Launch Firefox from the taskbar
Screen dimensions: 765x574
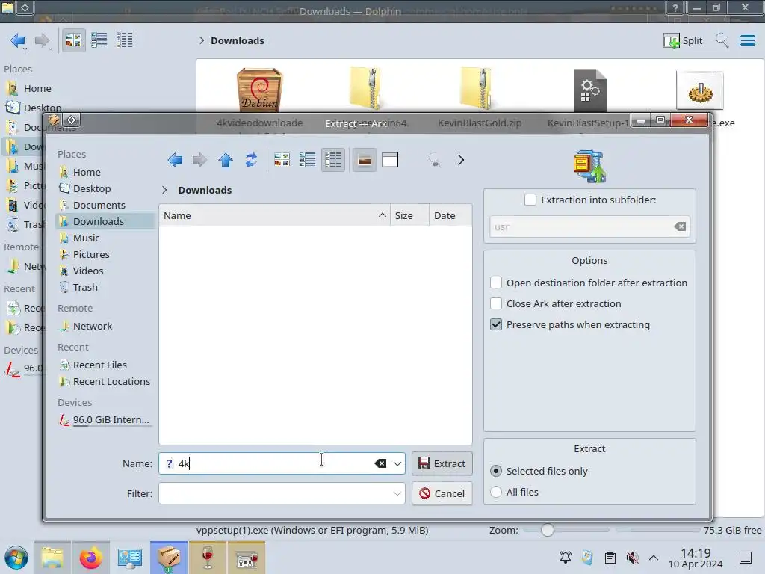point(90,558)
